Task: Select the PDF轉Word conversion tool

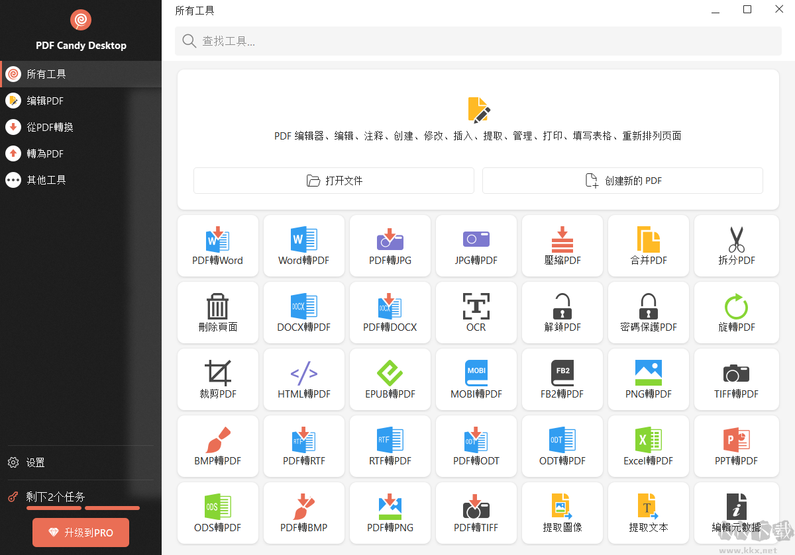Action: tap(217, 245)
